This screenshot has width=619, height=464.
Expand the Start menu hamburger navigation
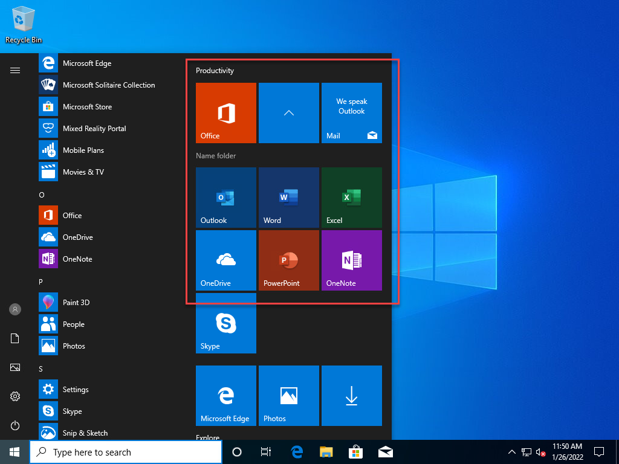15,71
